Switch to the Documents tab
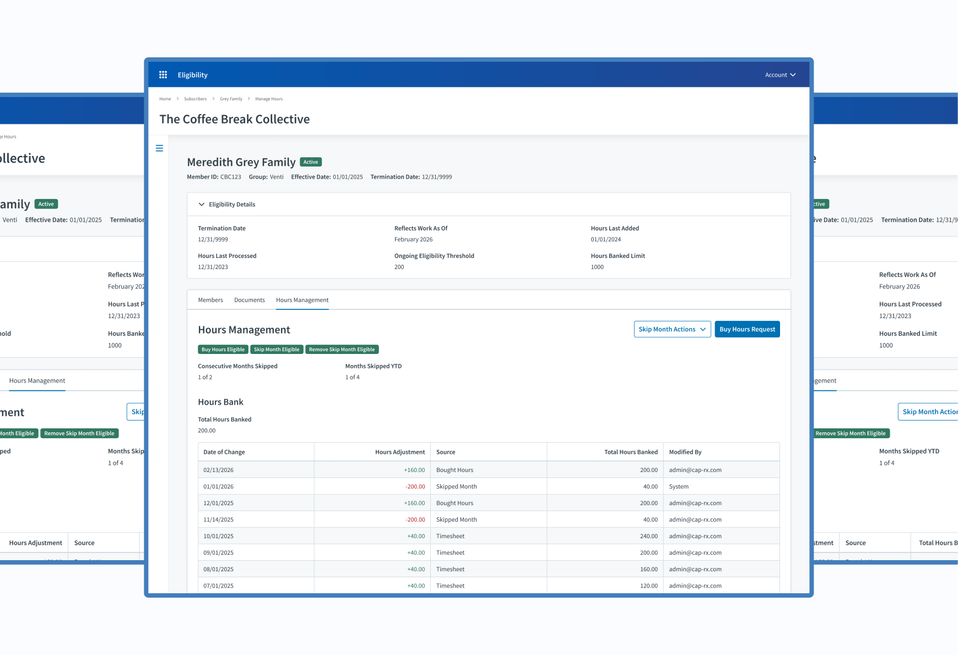Image resolution: width=958 pixels, height=655 pixels. click(249, 300)
